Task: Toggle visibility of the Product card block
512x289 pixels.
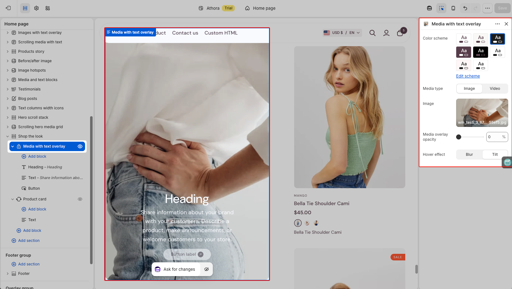Action: tap(80, 199)
